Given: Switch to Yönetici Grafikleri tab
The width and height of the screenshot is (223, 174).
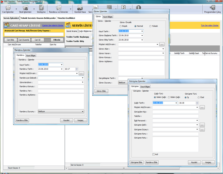Looking at the screenshot, I should pos(66,18).
